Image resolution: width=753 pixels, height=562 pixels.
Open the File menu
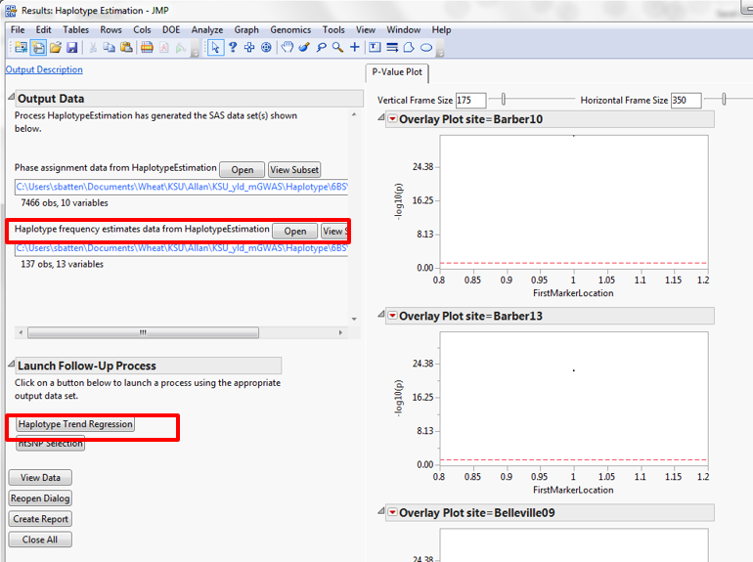[18, 29]
